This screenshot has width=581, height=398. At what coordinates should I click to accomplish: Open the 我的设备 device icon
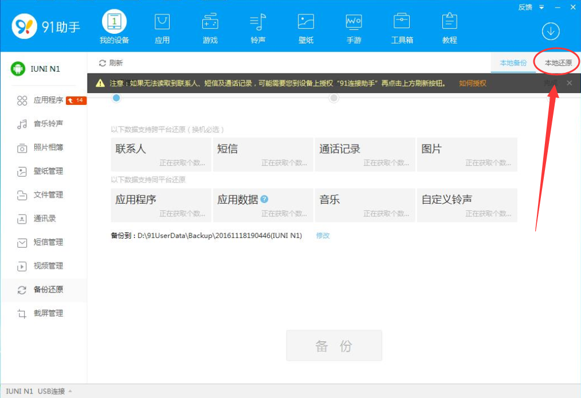point(114,23)
